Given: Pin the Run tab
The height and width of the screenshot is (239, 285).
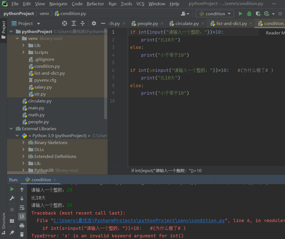Looking at the screenshot, I should tap(12, 232).
